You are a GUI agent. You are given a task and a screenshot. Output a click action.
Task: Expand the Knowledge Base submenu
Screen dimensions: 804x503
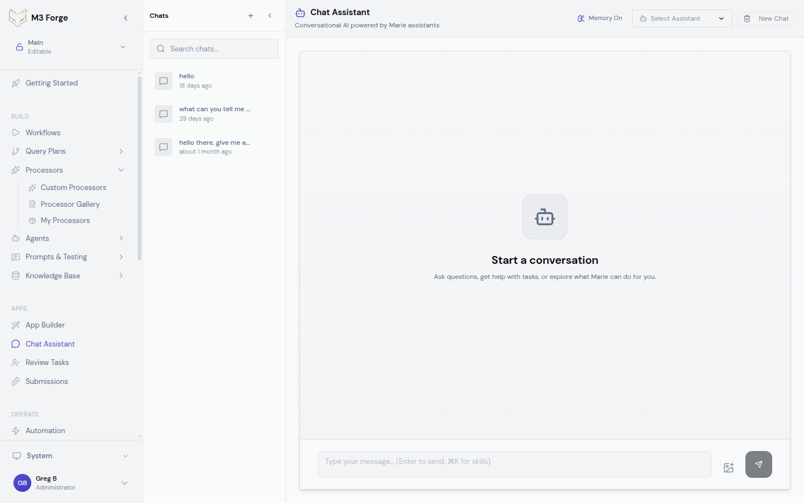pyautogui.click(x=121, y=276)
